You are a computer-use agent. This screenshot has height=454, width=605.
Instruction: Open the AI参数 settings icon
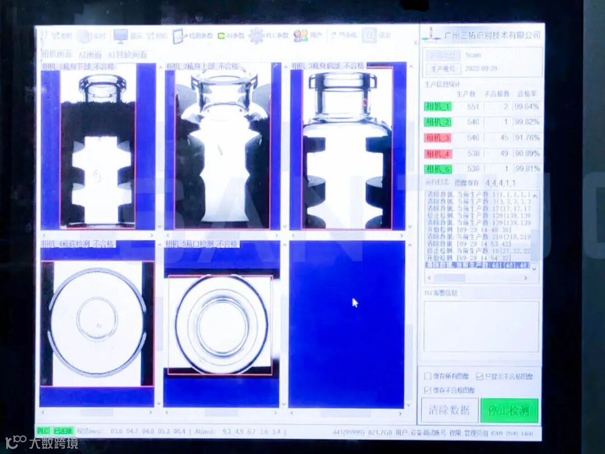(221, 36)
